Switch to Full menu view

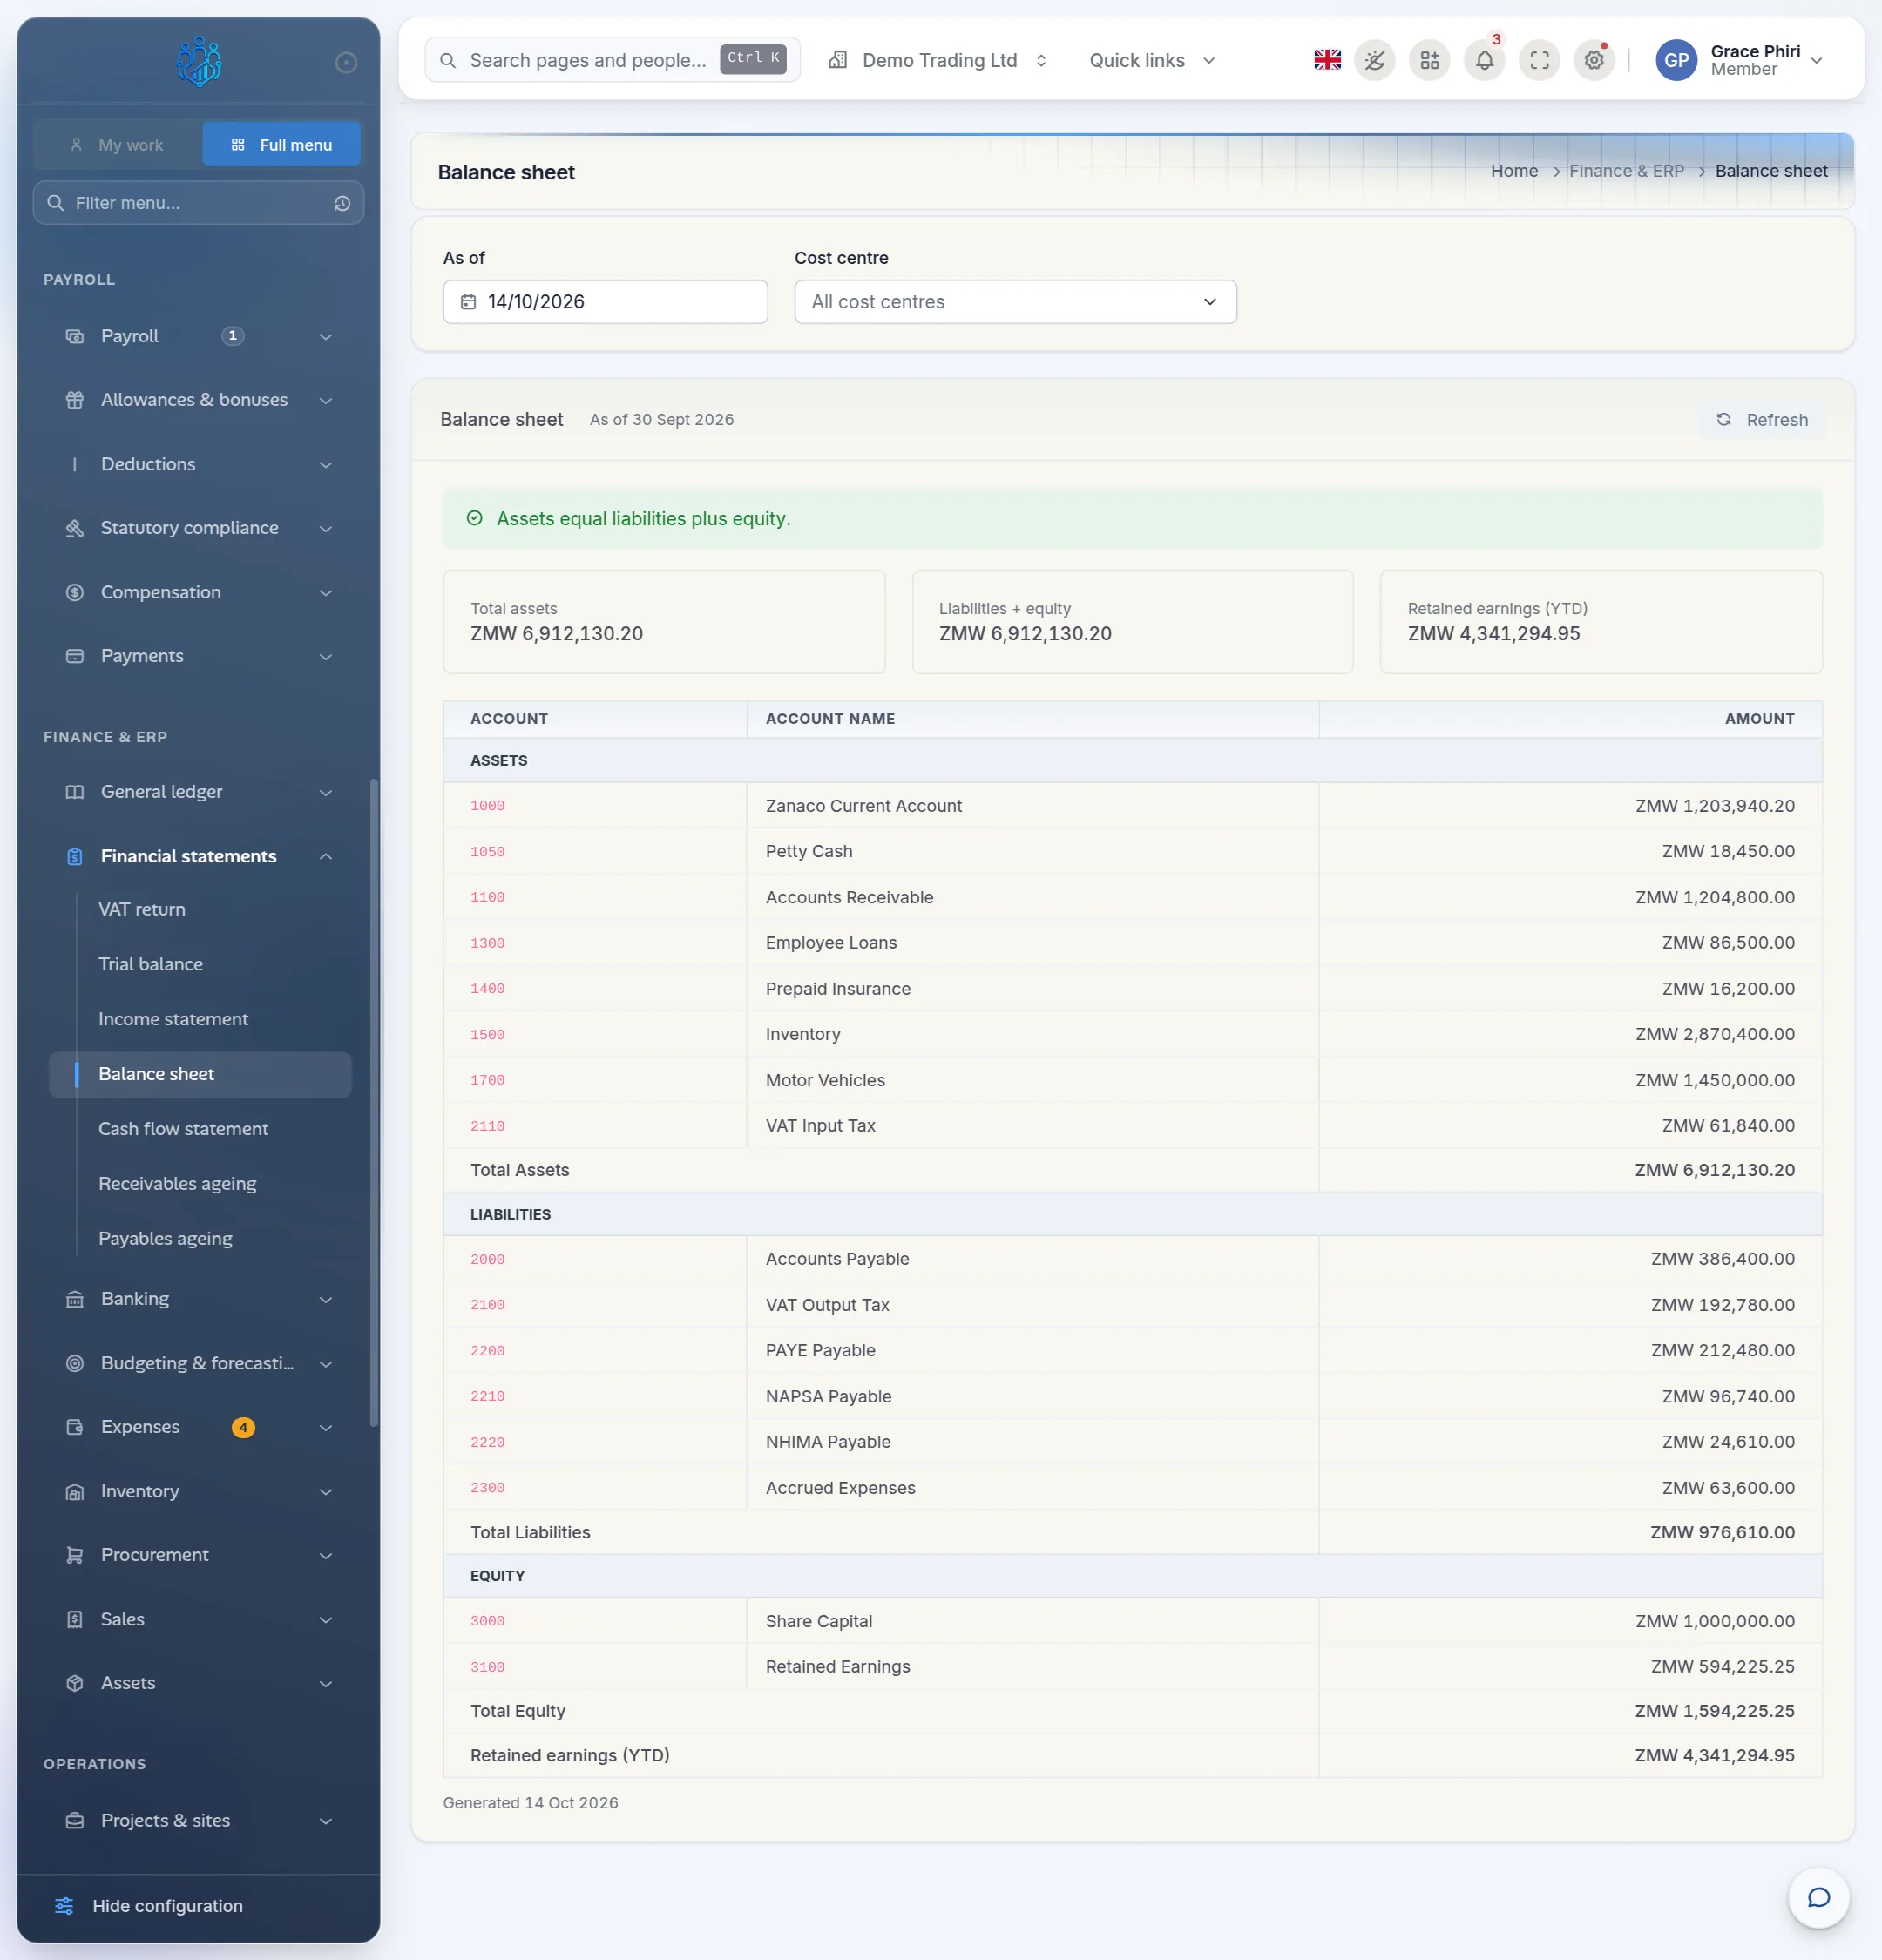[x=281, y=145]
